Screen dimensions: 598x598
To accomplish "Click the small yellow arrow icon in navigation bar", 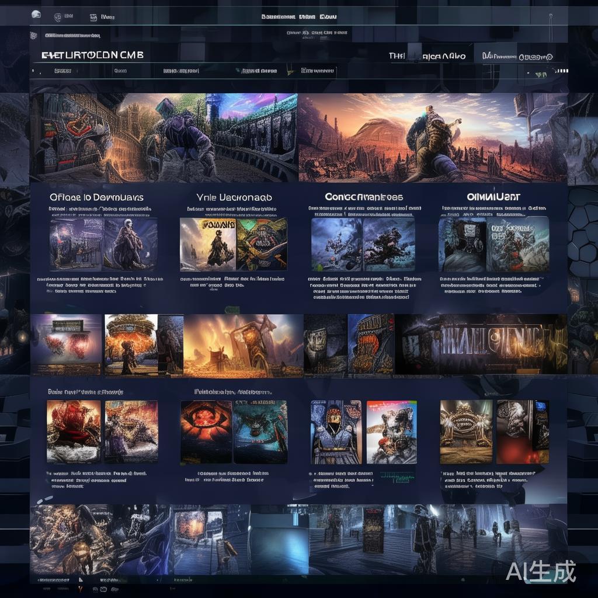I will coord(289,71).
